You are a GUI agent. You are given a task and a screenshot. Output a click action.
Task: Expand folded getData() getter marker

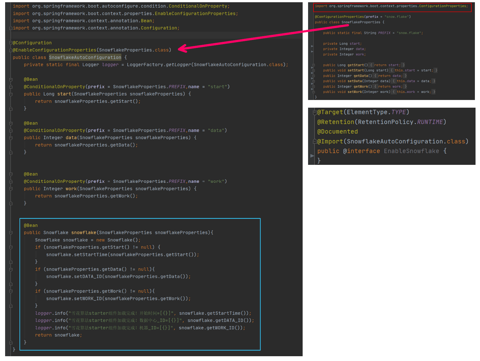(314, 76)
